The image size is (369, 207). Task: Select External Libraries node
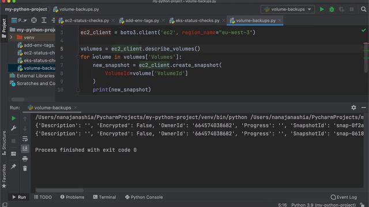coord(32,76)
